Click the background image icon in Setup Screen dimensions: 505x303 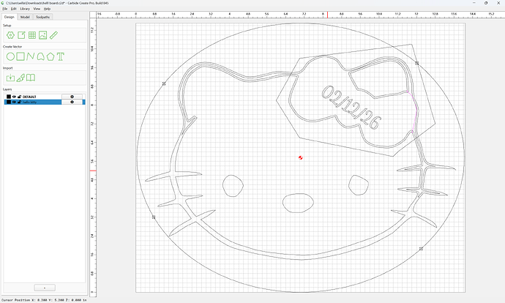click(x=43, y=35)
